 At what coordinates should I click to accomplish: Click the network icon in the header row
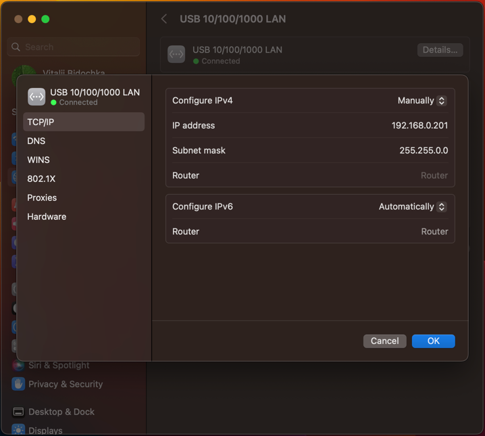coord(176,55)
